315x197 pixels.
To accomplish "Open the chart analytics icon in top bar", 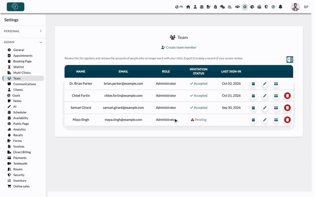I will (x=230, y=7).
